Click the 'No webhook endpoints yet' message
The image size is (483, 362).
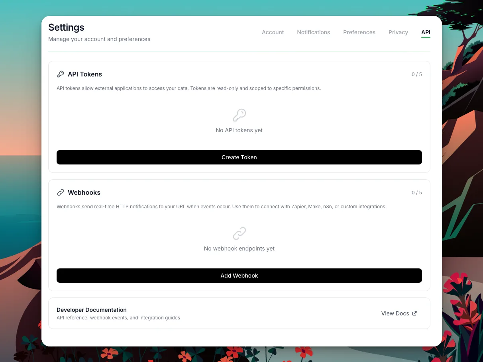point(239,249)
